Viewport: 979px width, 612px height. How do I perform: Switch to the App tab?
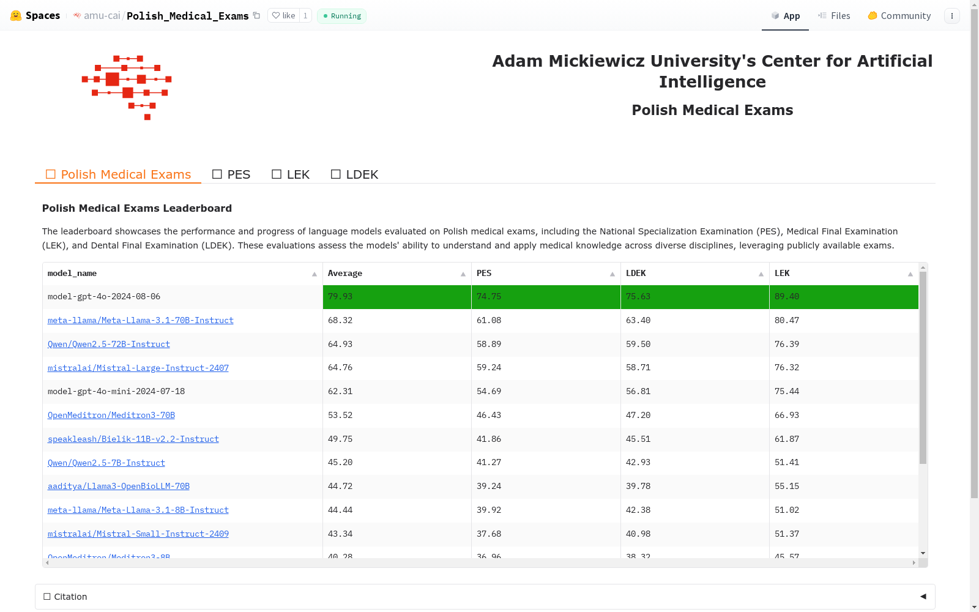pyautogui.click(x=786, y=16)
